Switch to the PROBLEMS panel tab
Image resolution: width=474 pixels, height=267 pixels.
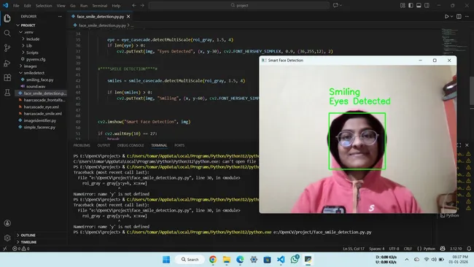click(82, 145)
